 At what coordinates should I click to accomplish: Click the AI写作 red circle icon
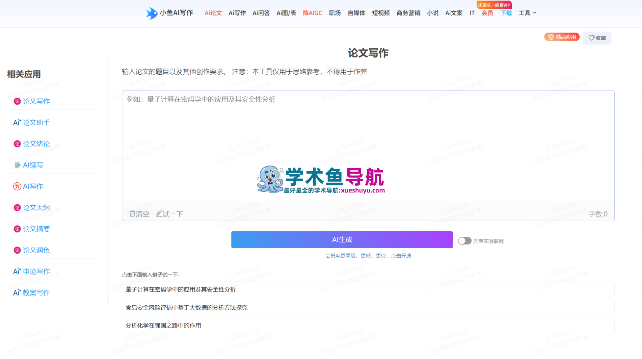point(17,186)
